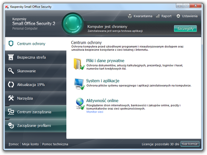The height and width of the screenshot is (155, 207).
Task: Select the Centrum ochrony tab label
Action: [31, 43]
